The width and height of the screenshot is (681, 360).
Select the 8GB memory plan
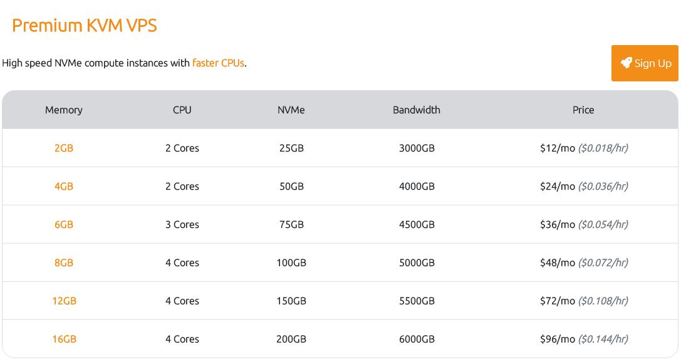(64, 263)
